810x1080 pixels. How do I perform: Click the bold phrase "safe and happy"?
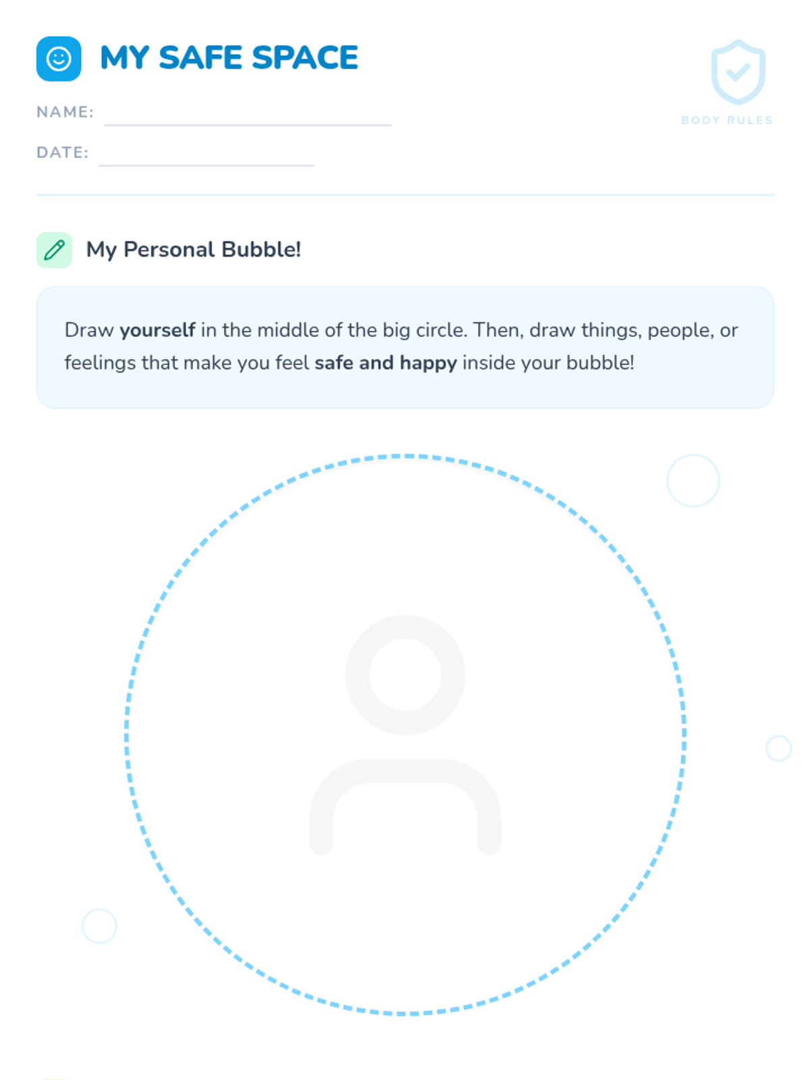385,363
